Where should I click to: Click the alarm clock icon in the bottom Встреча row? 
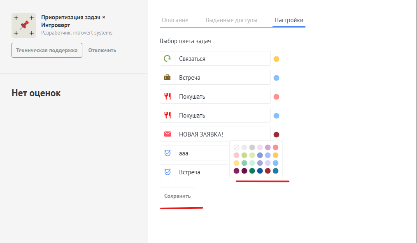click(167, 172)
